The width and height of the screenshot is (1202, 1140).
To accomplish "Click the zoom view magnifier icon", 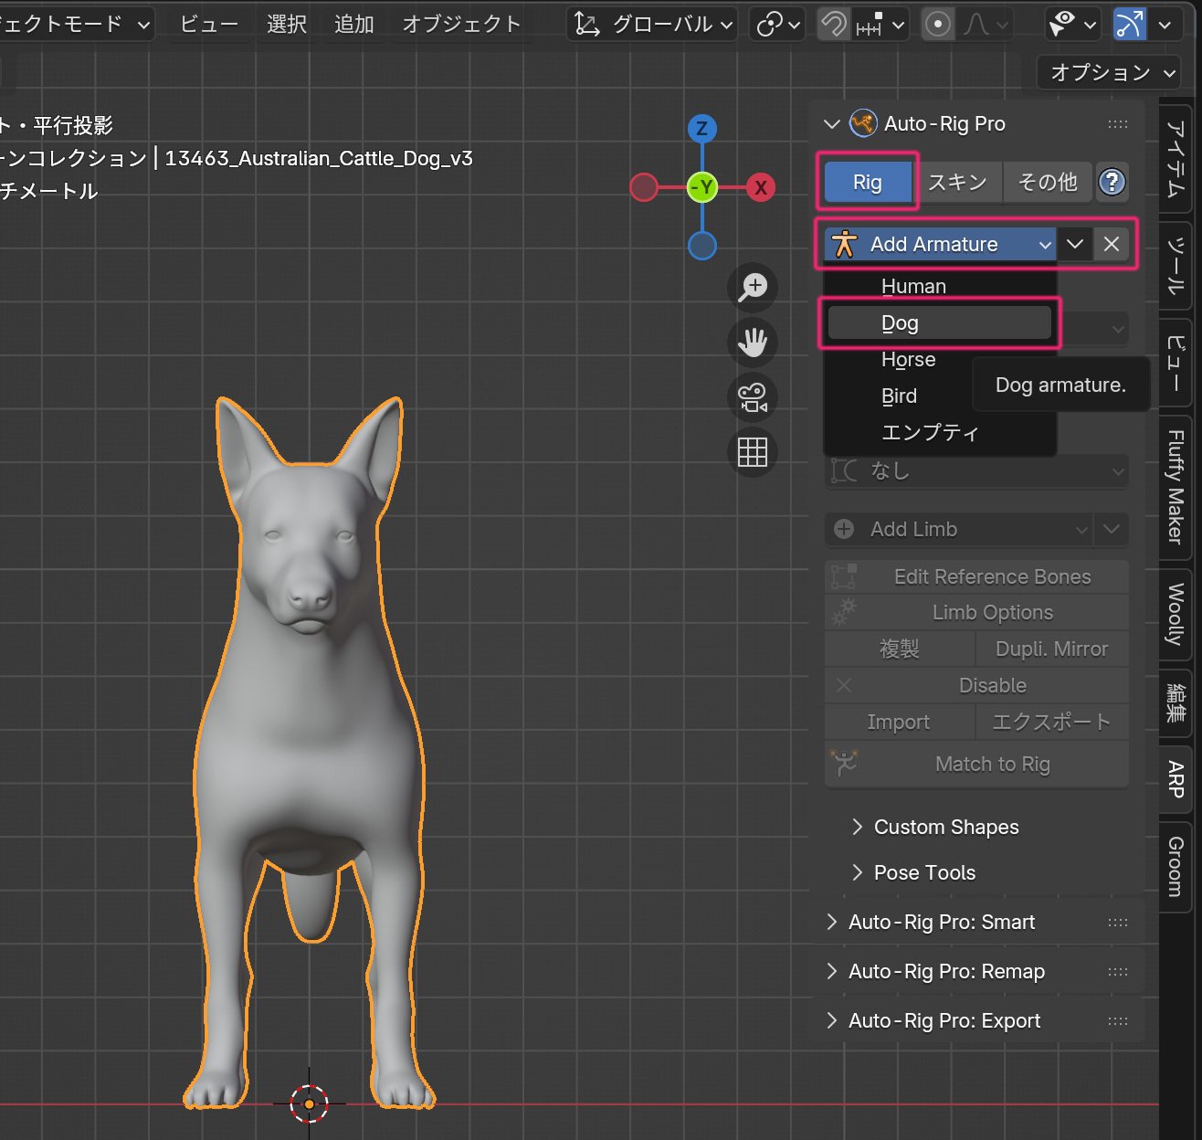I will [x=753, y=287].
